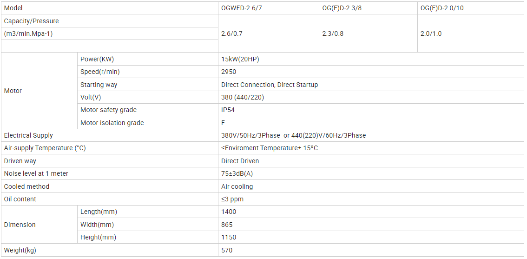
Task: Select the Dimension row header cell
Action: point(40,224)
